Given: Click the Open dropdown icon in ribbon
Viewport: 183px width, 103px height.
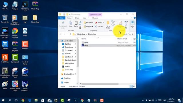Looking at the screenshot, I should point(126,22).
